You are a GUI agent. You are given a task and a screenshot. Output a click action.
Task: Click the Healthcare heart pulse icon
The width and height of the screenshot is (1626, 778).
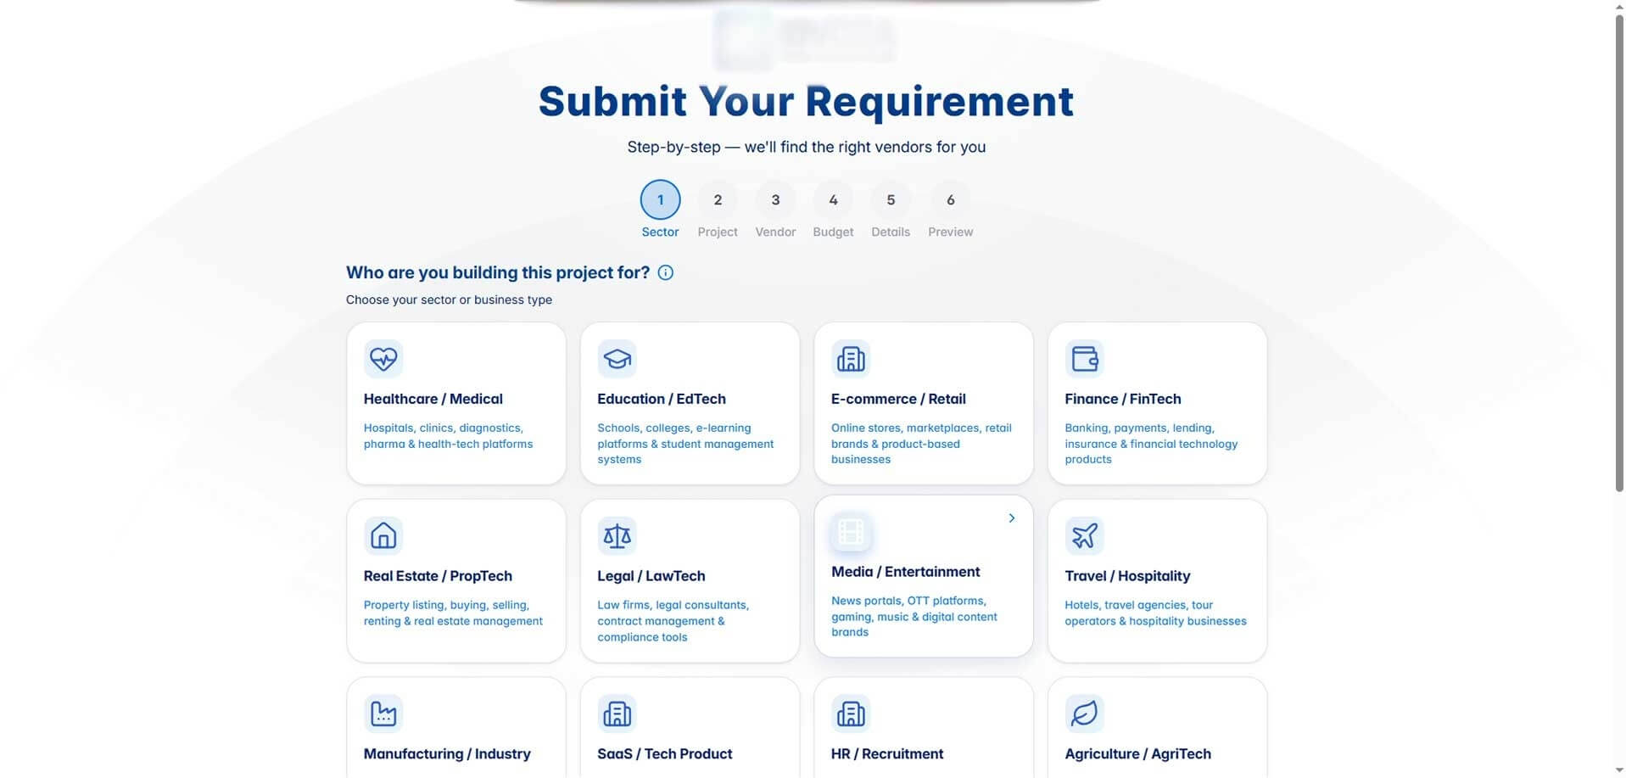tap(383, 359)
